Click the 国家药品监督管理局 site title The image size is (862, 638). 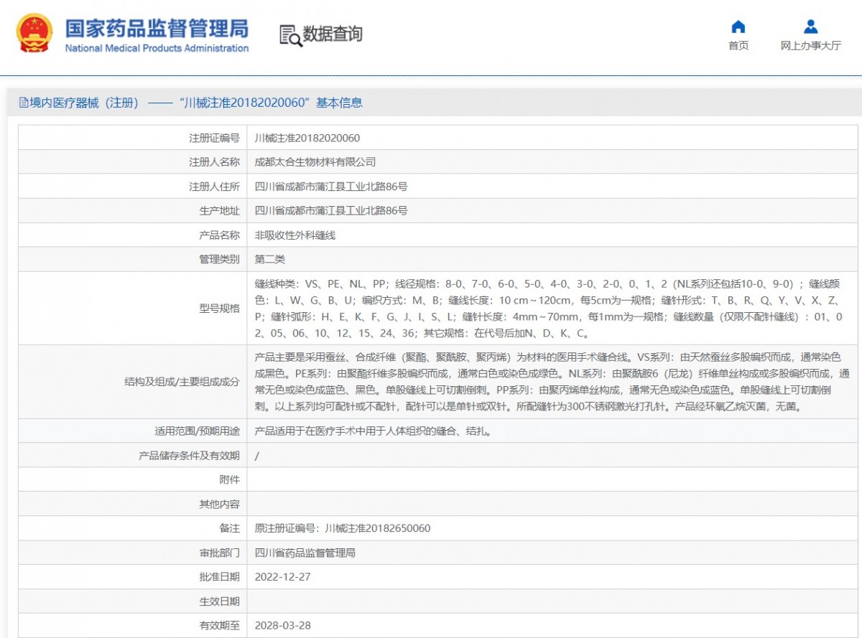point(157,28)
